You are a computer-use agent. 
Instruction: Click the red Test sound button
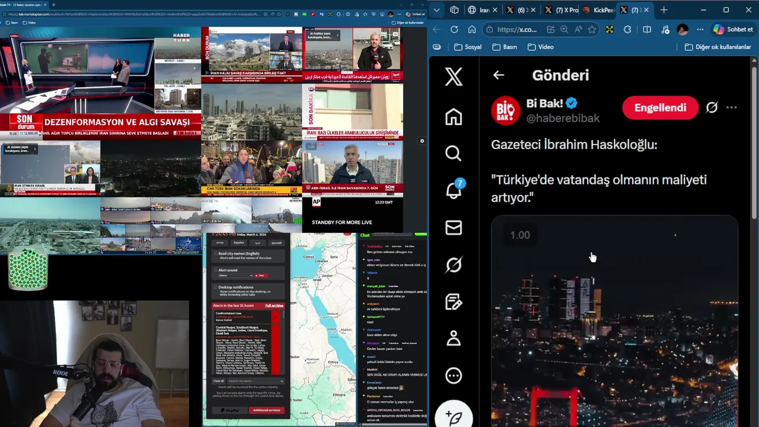pos(260,275)
